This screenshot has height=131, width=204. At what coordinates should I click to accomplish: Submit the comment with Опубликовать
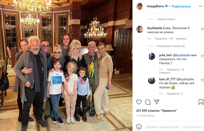tap(193, 127)
